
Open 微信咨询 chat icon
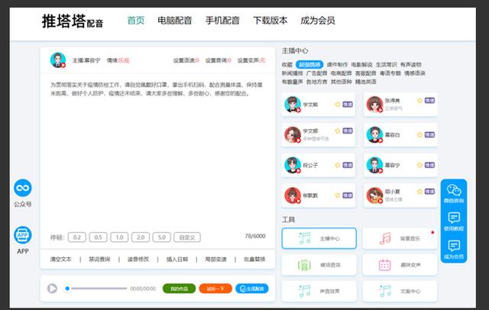click(454, 191)
